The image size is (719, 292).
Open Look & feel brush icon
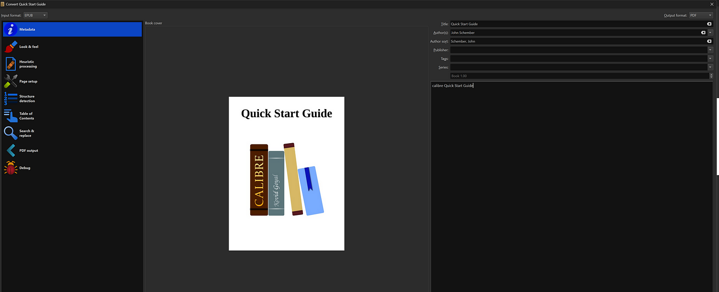[11, 47]
